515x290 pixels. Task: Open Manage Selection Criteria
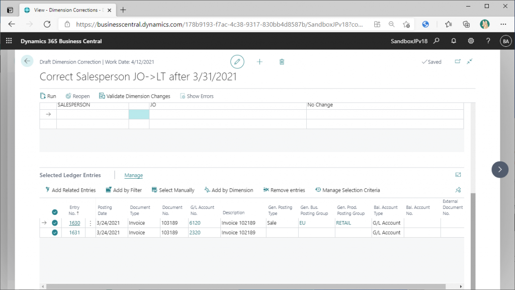[x=348, y=190]
